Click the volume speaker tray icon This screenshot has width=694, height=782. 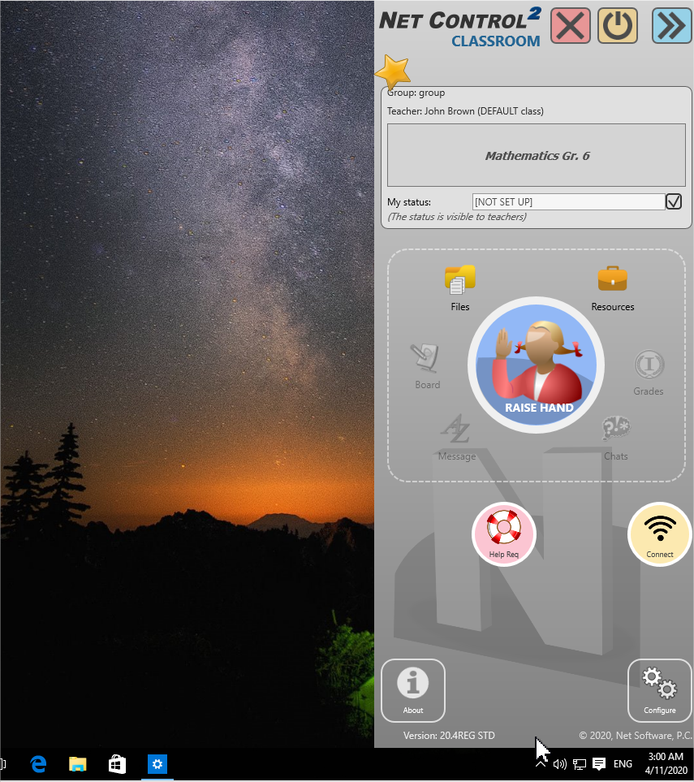(560, 764)
